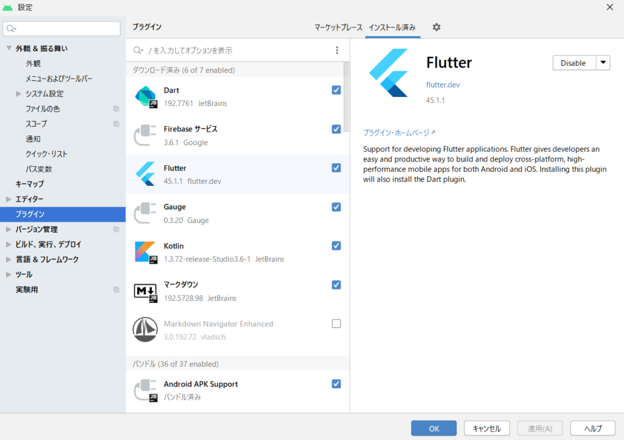Select the Kotlin plugin name in list
Viewport: 624px width, 440px height.
click(174, 246)
